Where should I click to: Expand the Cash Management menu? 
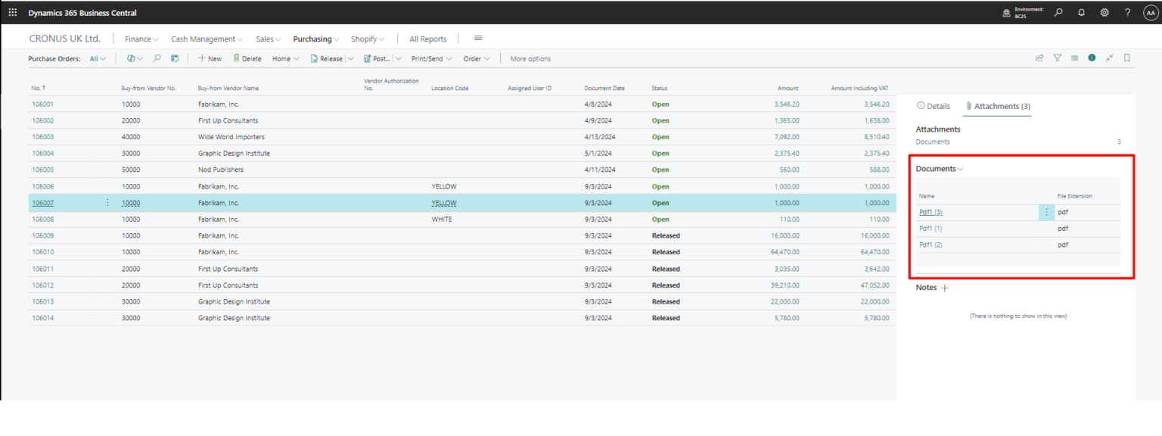(x=207, y=39)
